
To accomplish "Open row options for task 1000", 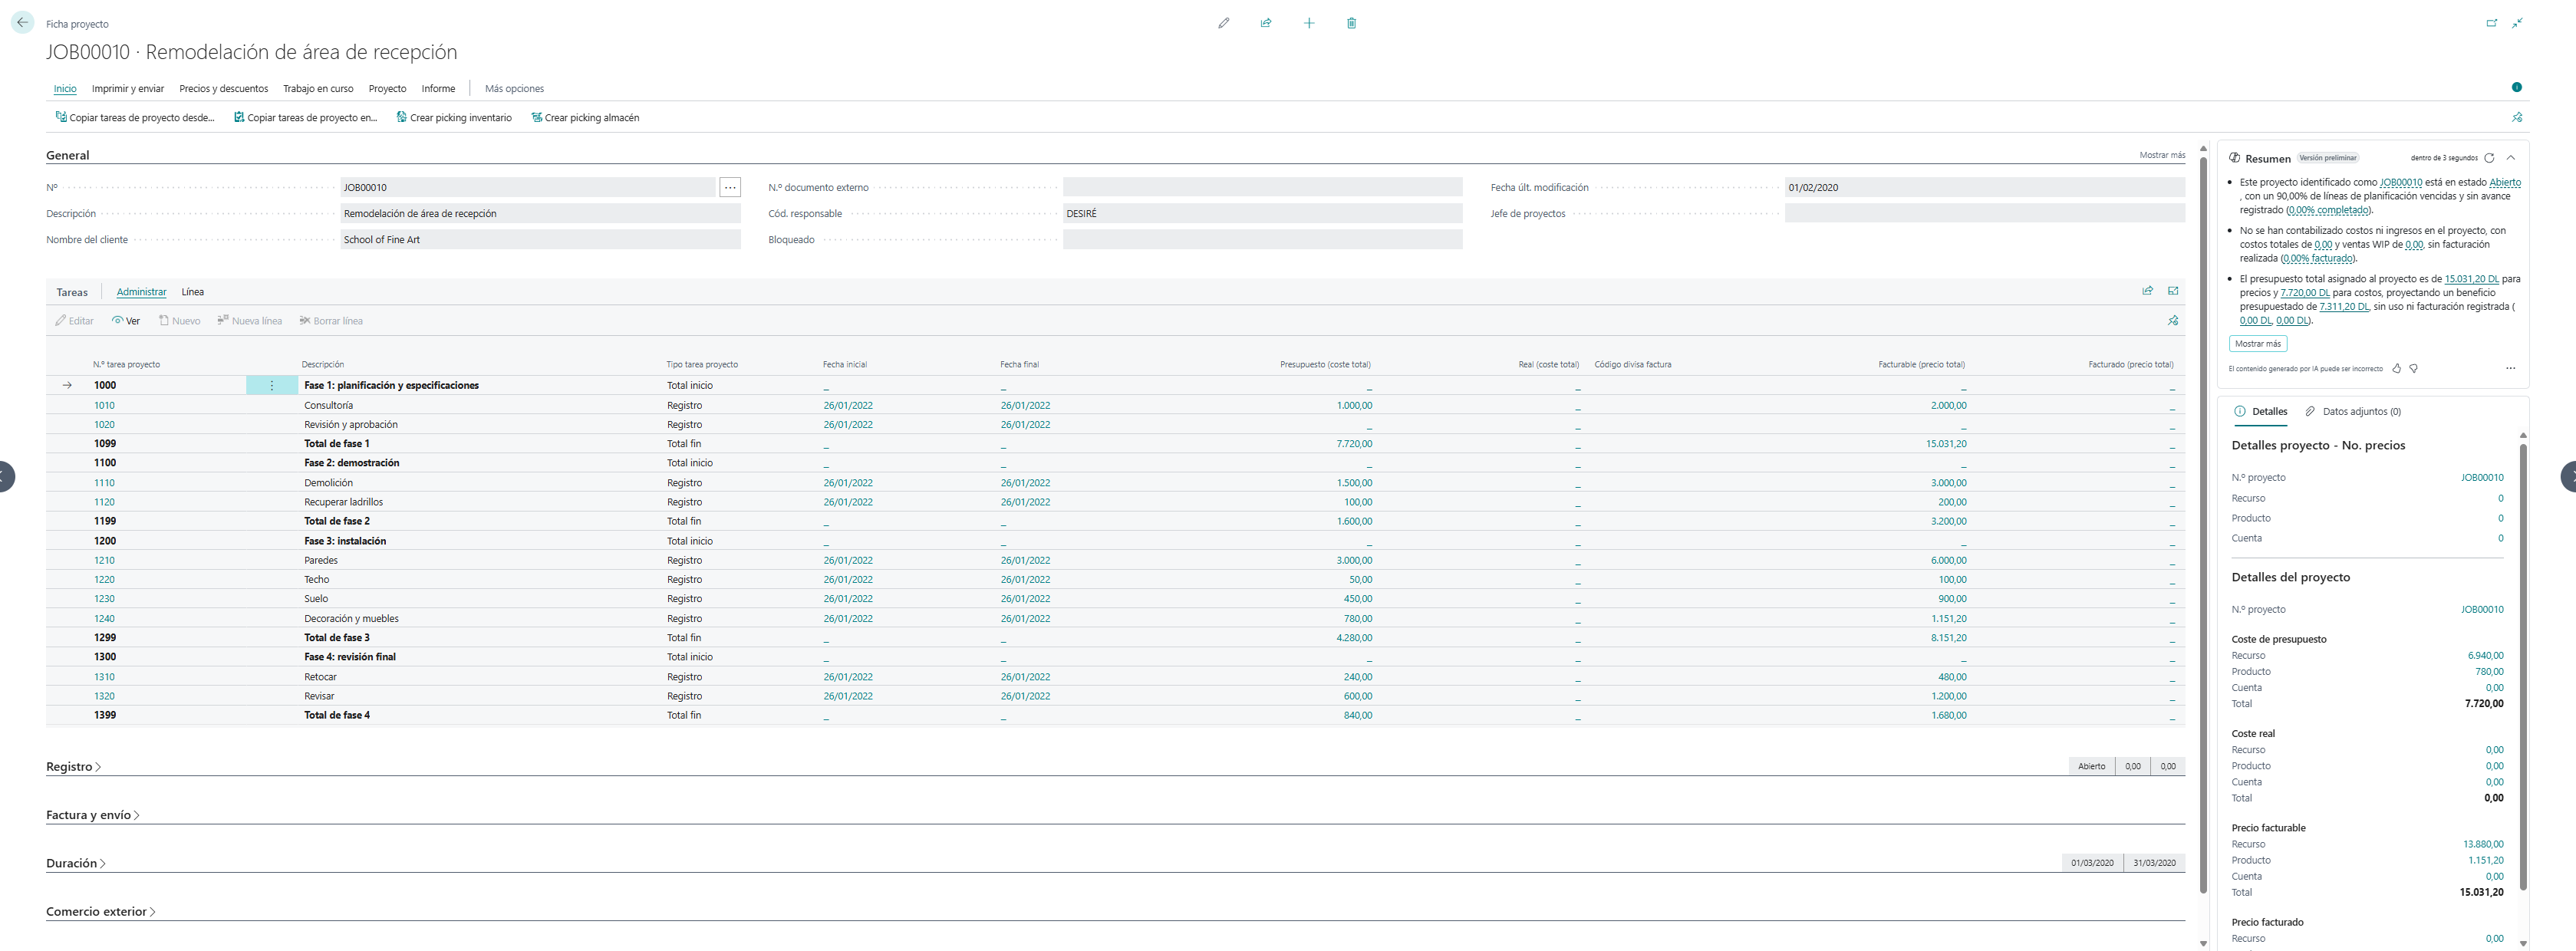I will pos(271,386).
